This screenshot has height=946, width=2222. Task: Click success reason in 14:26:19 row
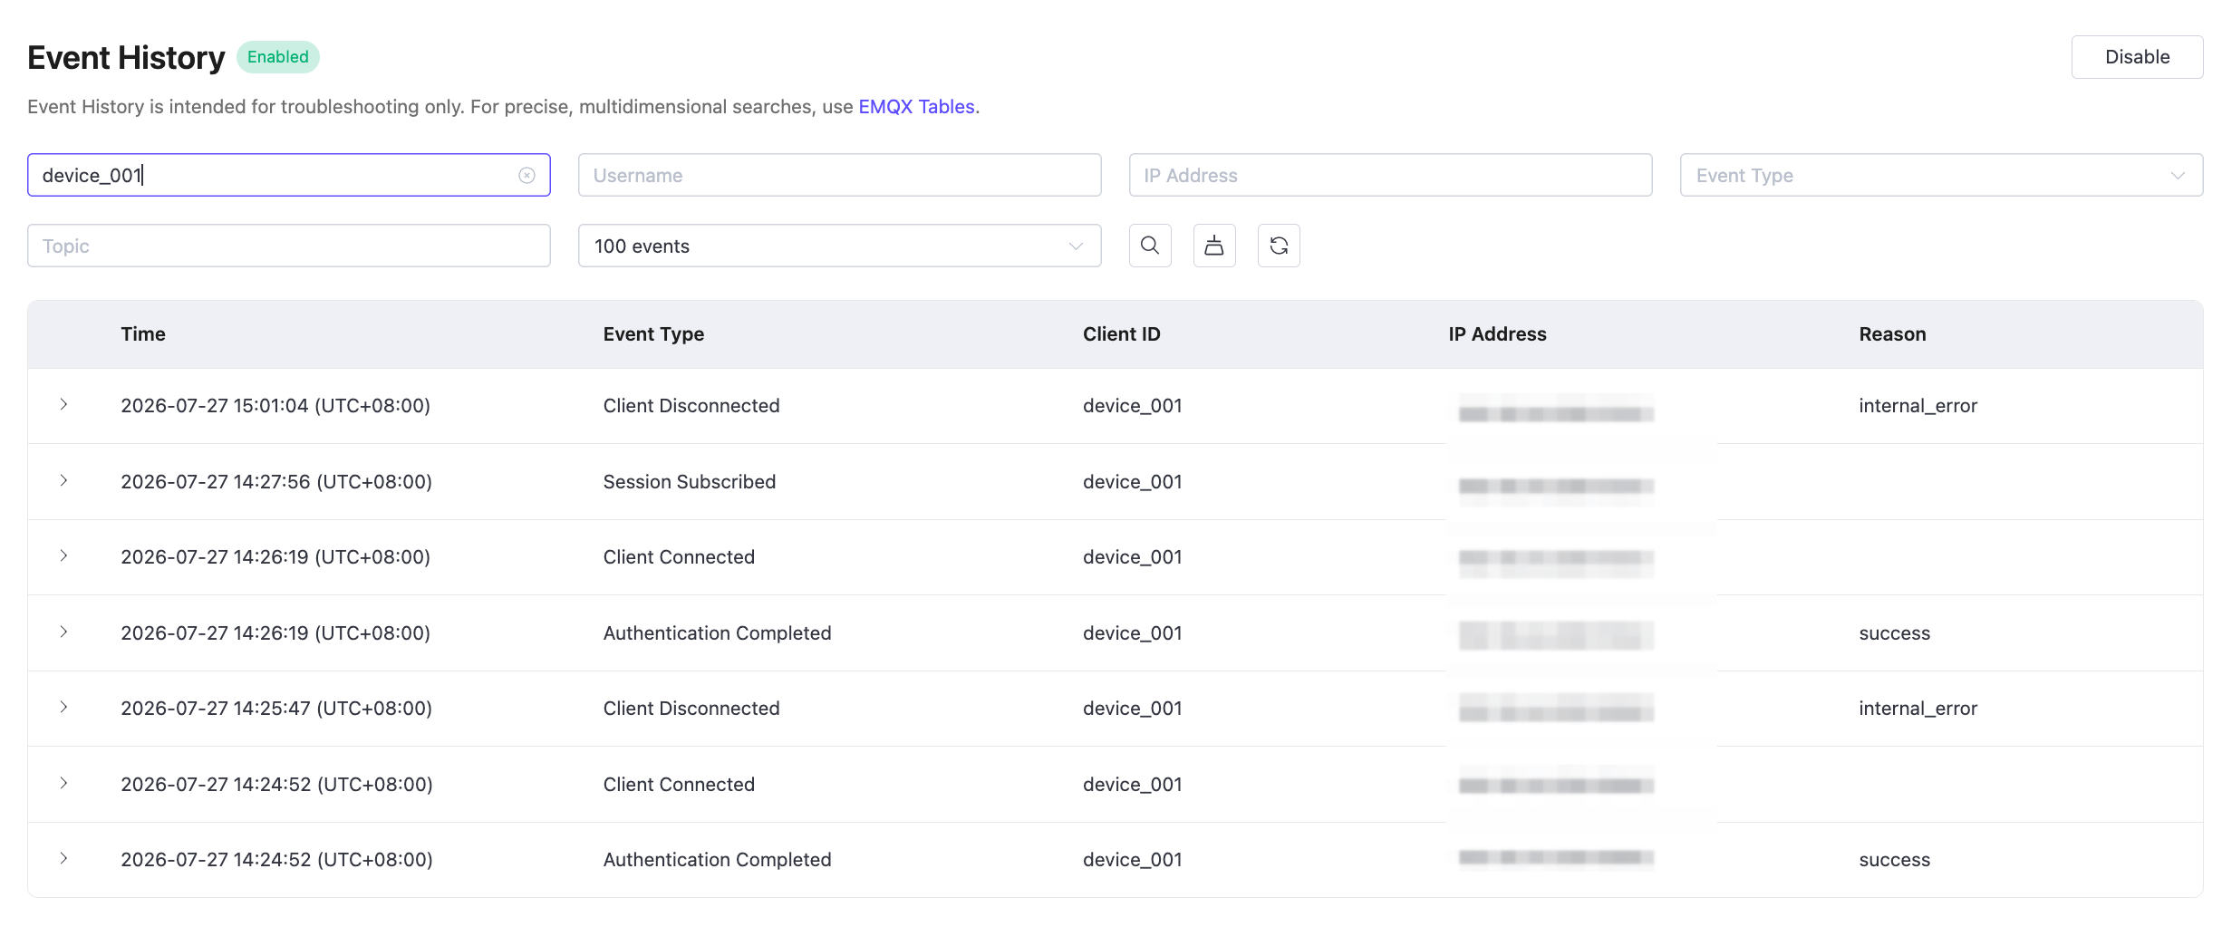point(1894,633)
